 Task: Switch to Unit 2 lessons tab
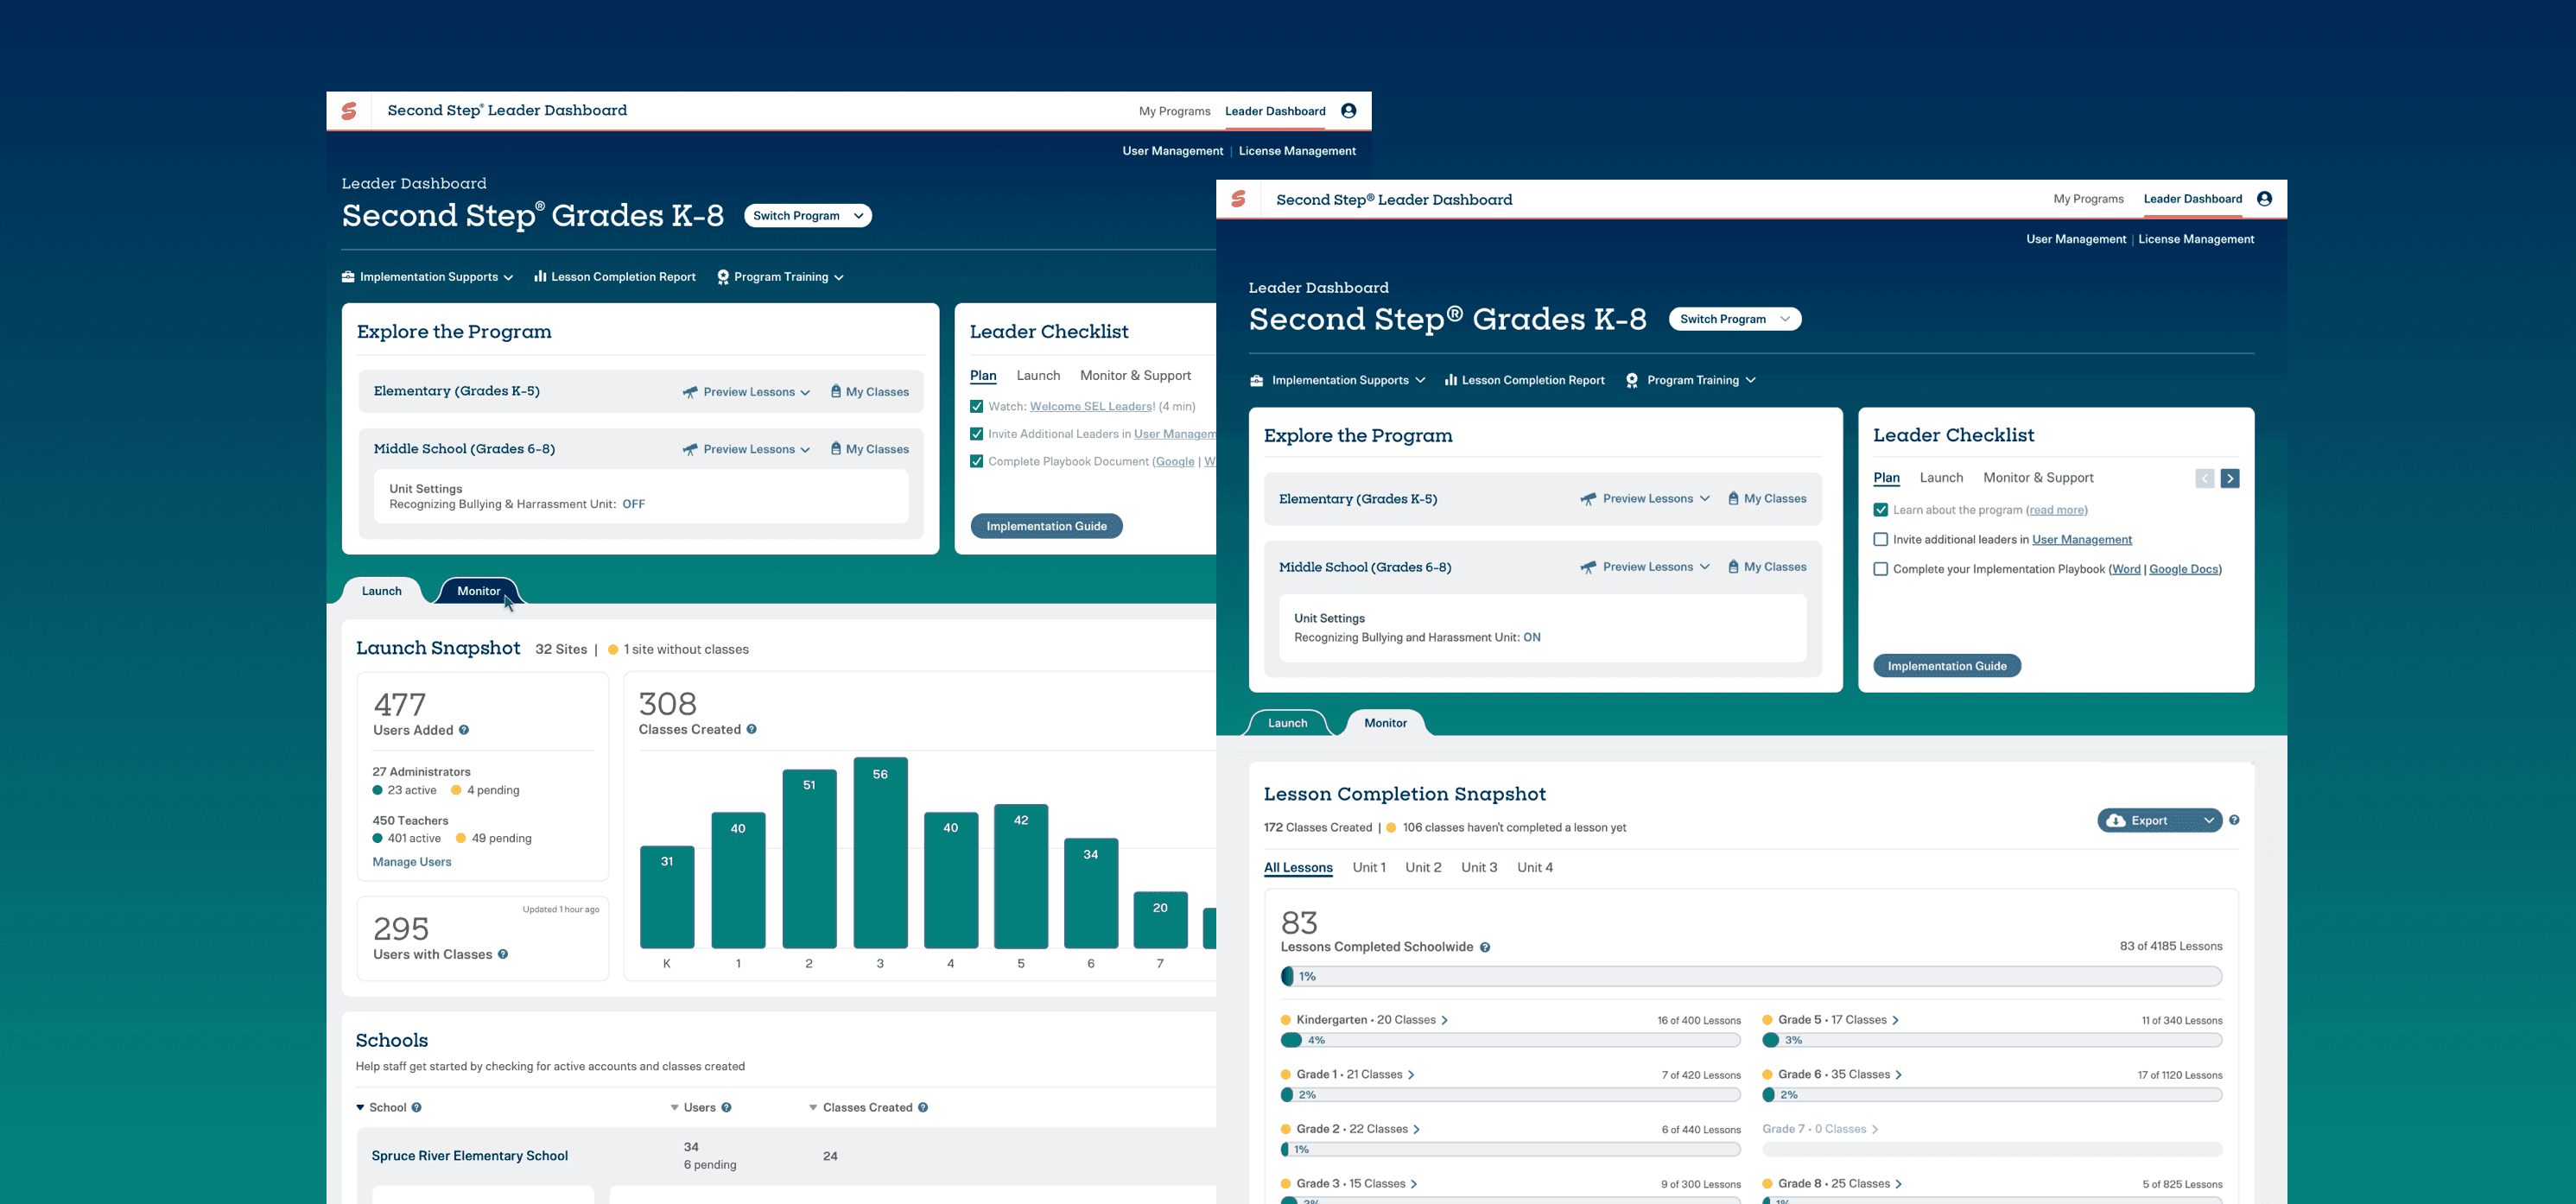tap(1422, 867)
